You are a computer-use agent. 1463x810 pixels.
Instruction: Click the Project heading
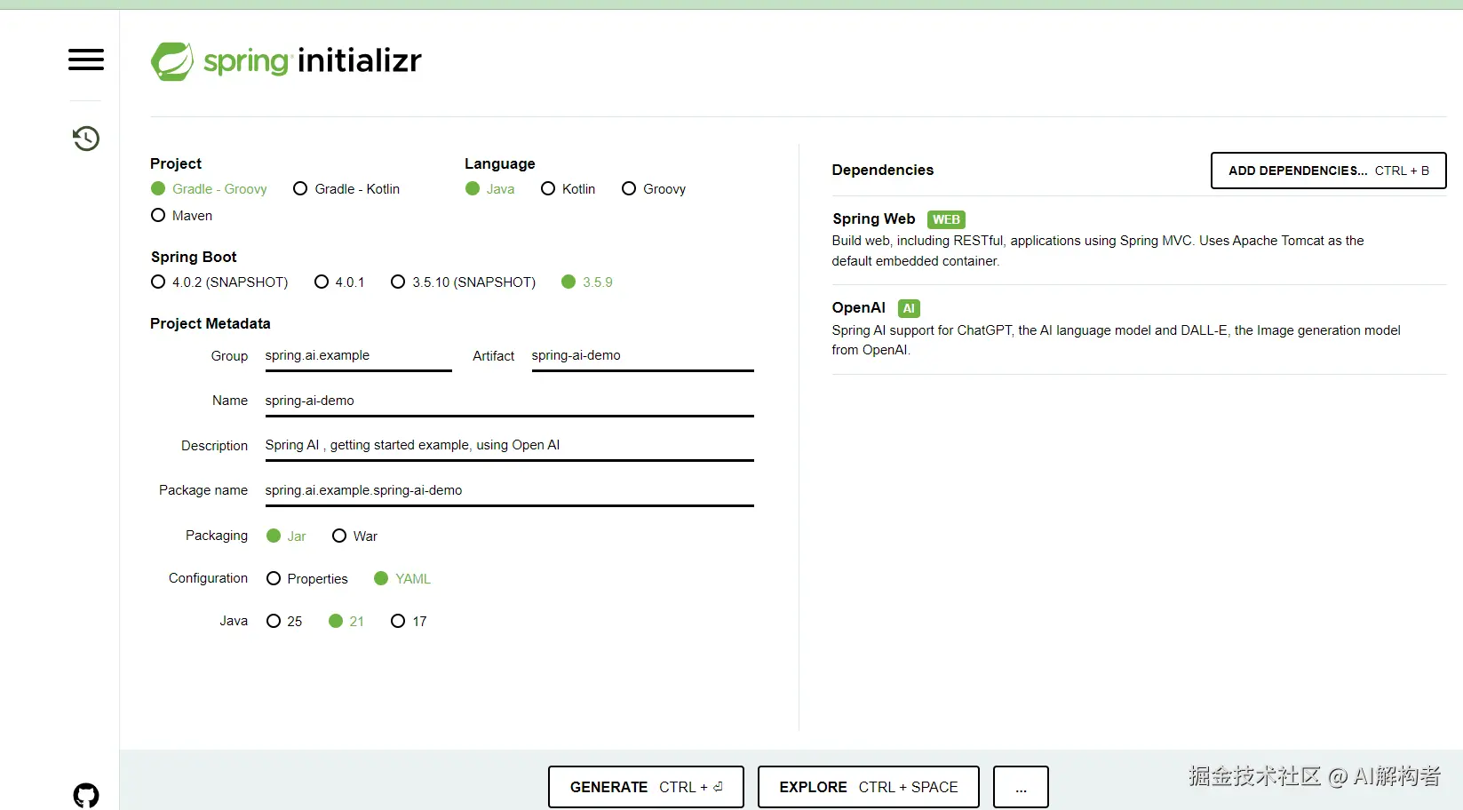176,163
